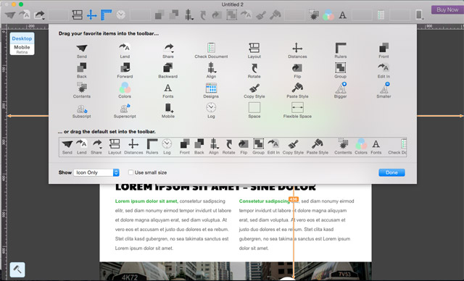Click the Backward palette icon
This screenshot has height=281, width=464.
(167, 67)
